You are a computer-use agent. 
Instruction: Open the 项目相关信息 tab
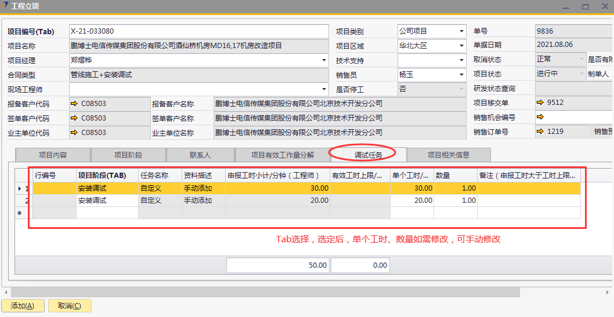coord(448,155)
